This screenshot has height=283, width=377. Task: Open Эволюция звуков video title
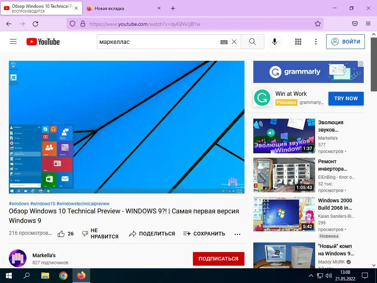pyautogui.click(x=331, y=126)
